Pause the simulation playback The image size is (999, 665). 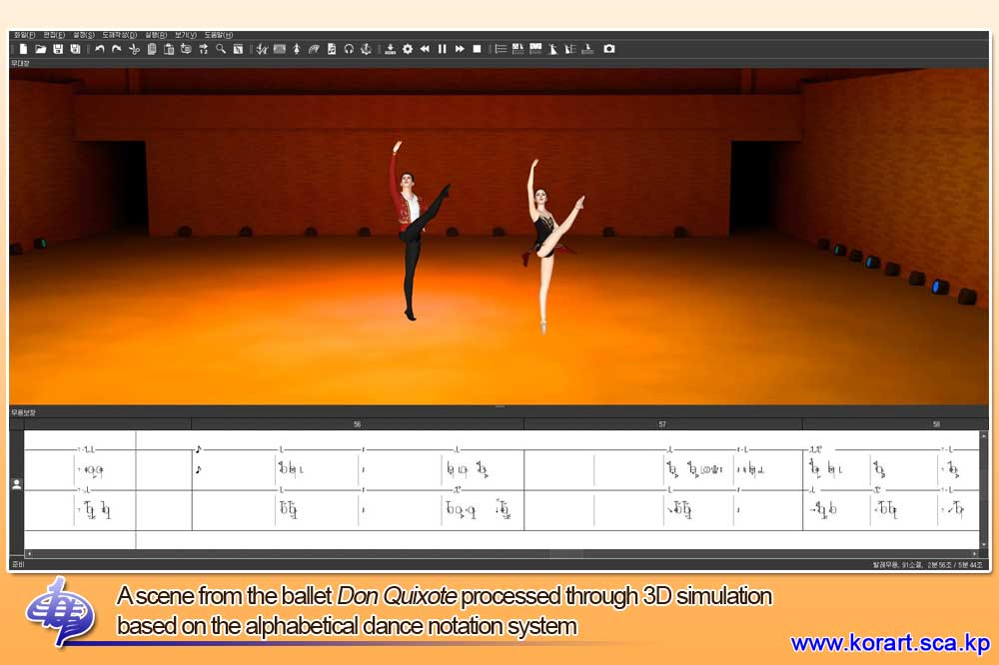tap(443, 49)
